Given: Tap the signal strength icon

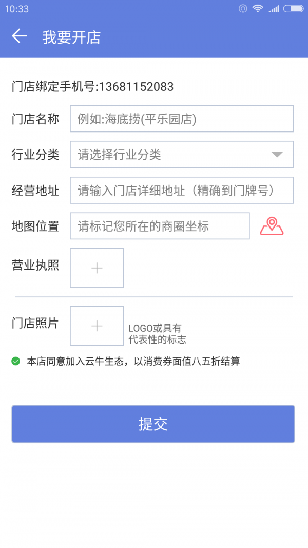Looking at the screenshot, I should click(x=274, y=8).
